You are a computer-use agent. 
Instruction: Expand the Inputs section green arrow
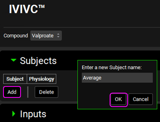[x=14, y=114]
